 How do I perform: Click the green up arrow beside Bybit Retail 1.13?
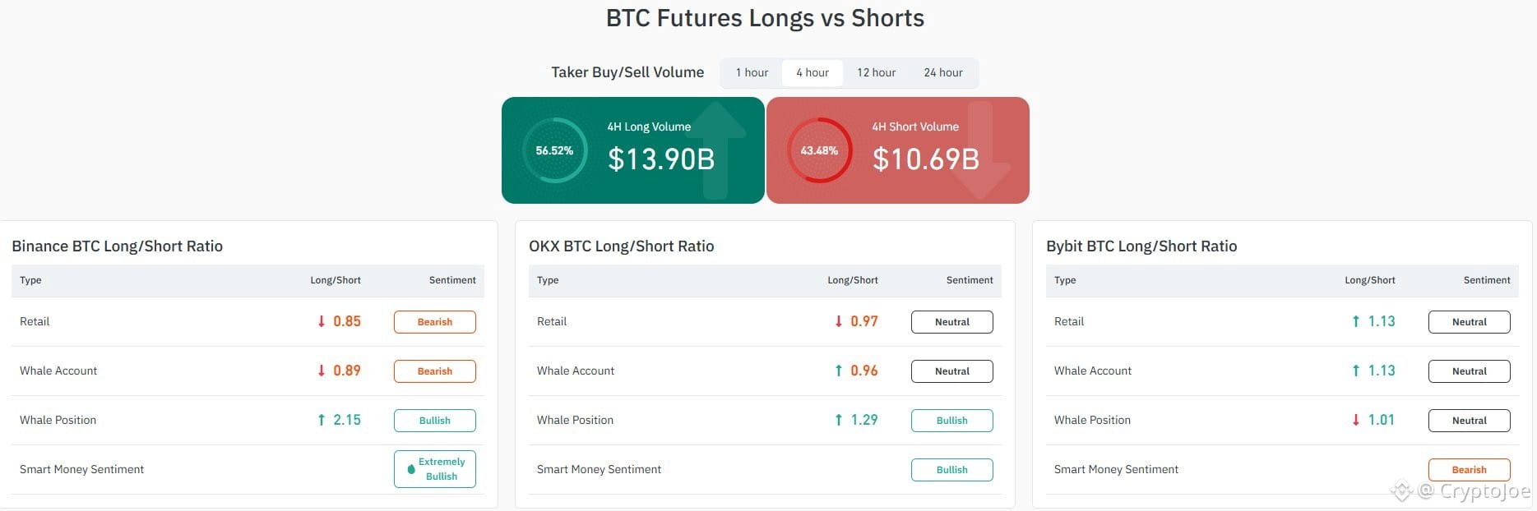click(1356, 322)
